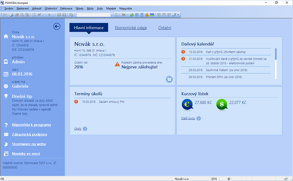Image resolution: width=293 pixels, height=181 pixels.
Task: Open the calculator toolbar icon
Action: [142, 15]
